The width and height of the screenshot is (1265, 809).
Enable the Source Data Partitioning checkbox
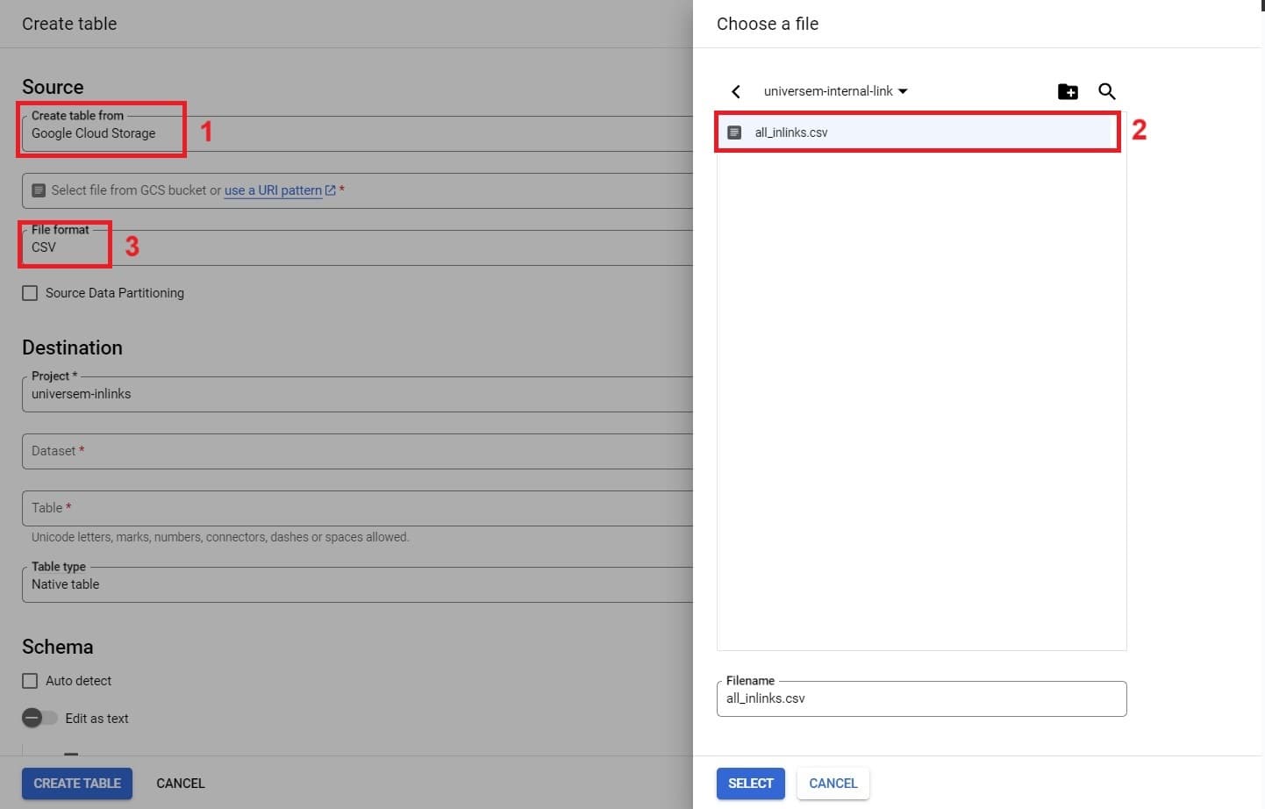coord(30,293)
